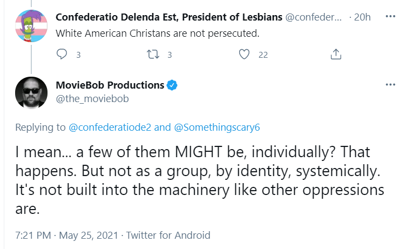Expand more options on MovieBob's tweet

390,85
